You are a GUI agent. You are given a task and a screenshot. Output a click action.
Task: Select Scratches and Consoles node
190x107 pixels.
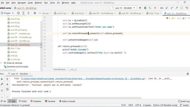(18, 67)
